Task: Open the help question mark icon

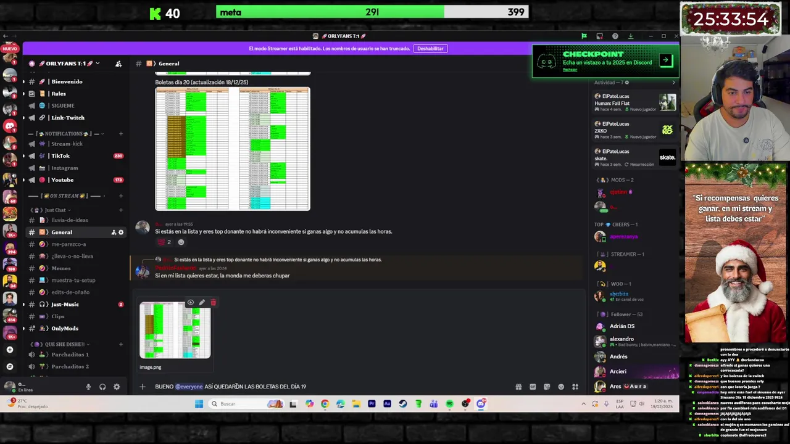Action: pos(615,36)
